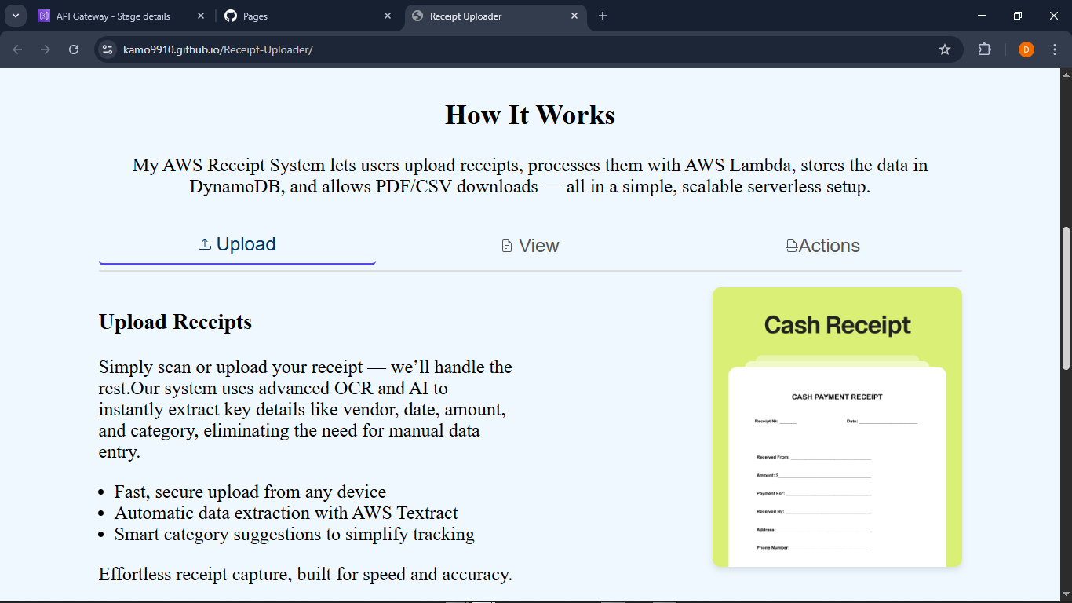Click the site information icon in address bar
Image resolution: width=1072 pixels, height=603 pixels.
108,49
